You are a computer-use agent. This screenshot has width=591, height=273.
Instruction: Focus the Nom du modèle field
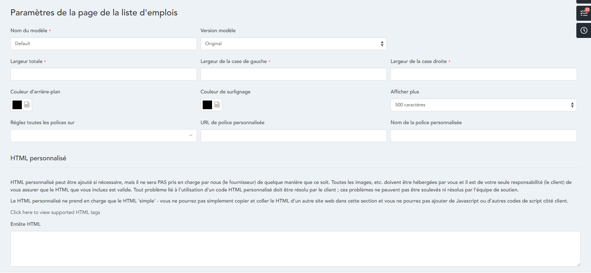tap(103, 44)
